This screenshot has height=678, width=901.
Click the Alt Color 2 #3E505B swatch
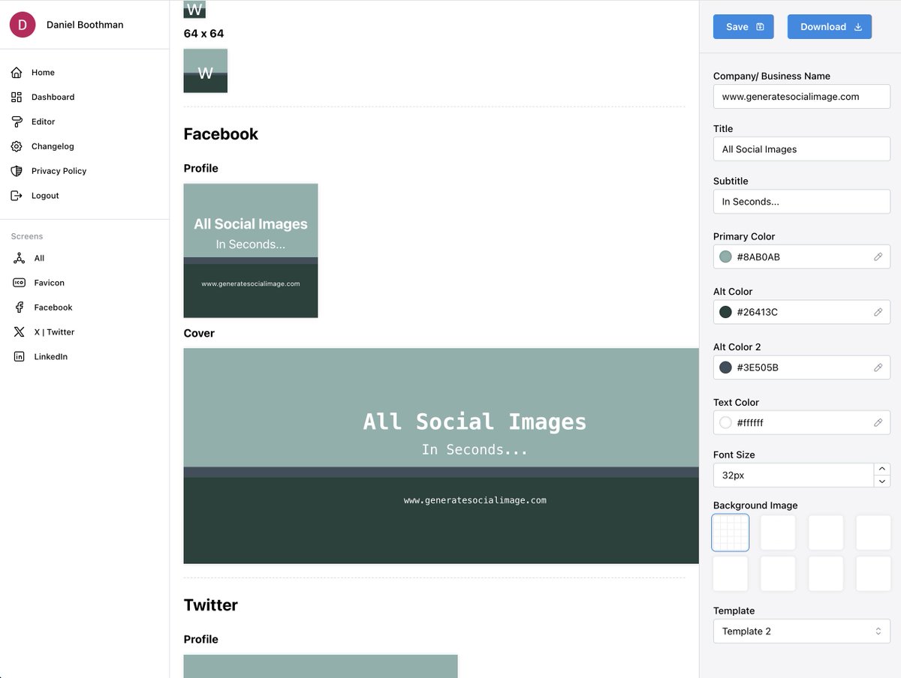coord(725,367)
